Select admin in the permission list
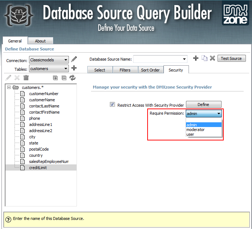 pyautogui.click(x=204, y=125)
